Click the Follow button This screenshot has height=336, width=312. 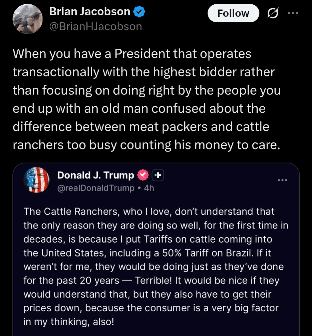tap(233, 13)
